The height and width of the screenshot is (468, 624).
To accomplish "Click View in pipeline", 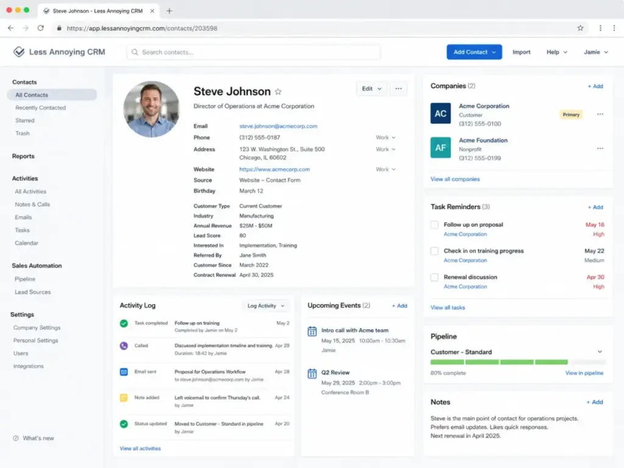I will click(584, 373).
